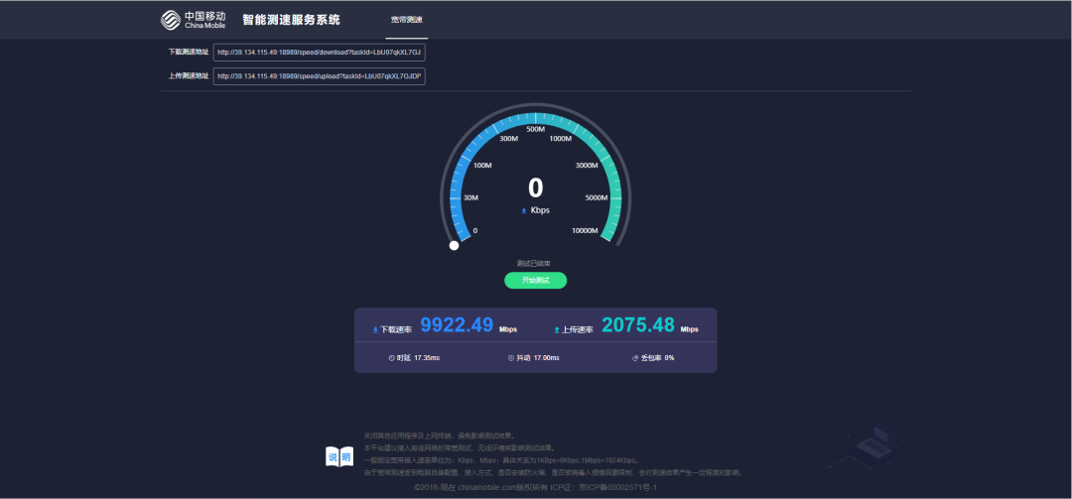Click the 下载测速地址 label
This screenshot has height=499, width=1072.
click(189, 52)
